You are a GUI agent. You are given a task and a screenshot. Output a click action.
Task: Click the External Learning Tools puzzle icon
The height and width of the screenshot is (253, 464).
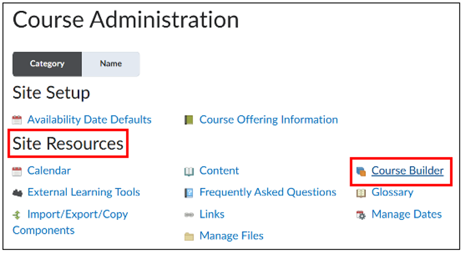coord(17,193)
